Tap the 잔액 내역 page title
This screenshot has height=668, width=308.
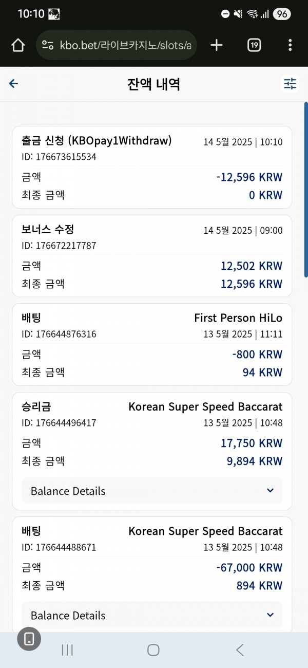(x=153, y=84)
